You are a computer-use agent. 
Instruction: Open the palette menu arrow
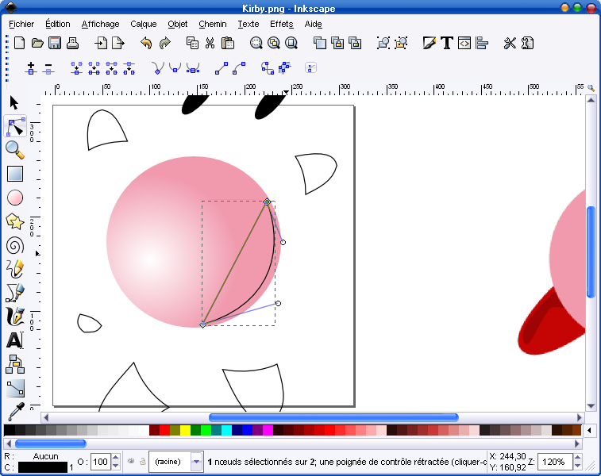coord(590,430)
